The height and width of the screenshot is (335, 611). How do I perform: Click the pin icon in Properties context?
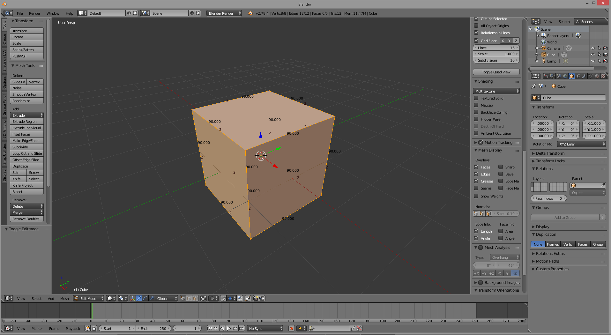(533, 86)
